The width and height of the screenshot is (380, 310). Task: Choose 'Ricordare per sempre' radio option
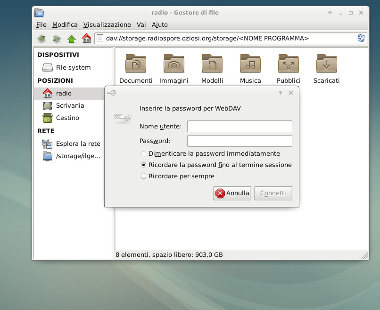click(144, 176)
